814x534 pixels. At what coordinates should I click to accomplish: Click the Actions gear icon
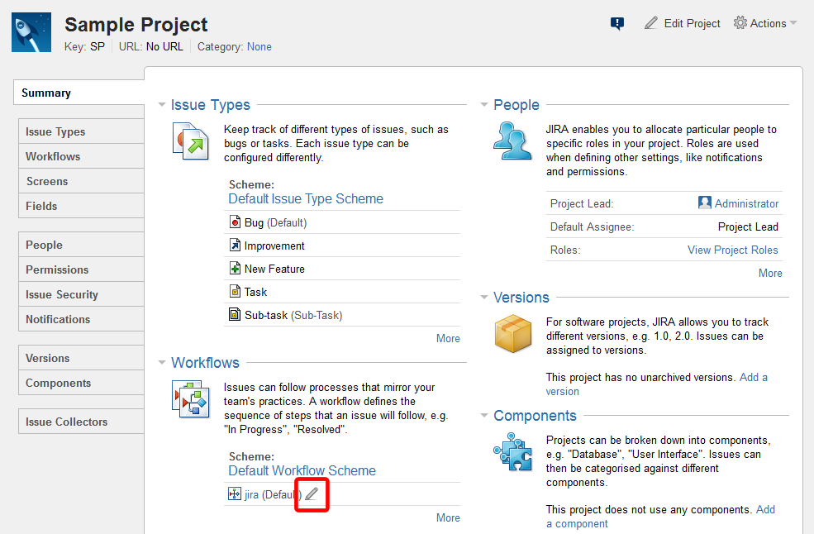point(740,23)
